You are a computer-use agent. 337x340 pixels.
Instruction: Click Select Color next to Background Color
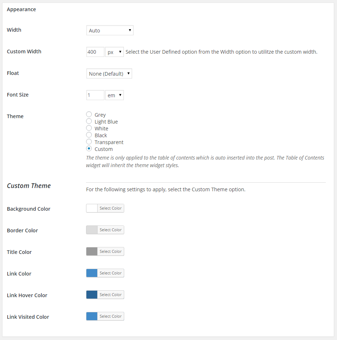point(111,208)
